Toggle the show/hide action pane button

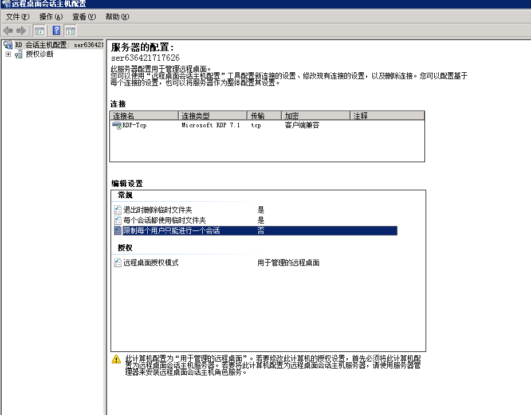coord(70,30)
